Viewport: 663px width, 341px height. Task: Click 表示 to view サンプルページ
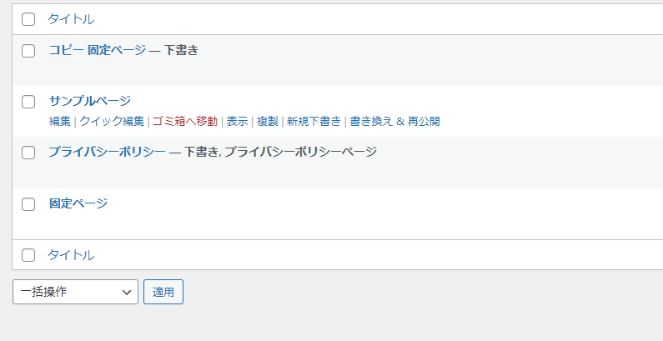click(x=237, y=121)
